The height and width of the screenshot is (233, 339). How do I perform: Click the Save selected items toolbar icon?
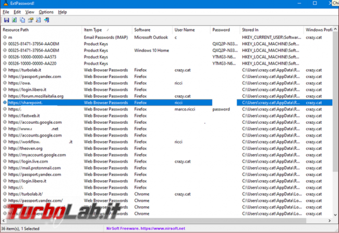click(x=6, y=20)
